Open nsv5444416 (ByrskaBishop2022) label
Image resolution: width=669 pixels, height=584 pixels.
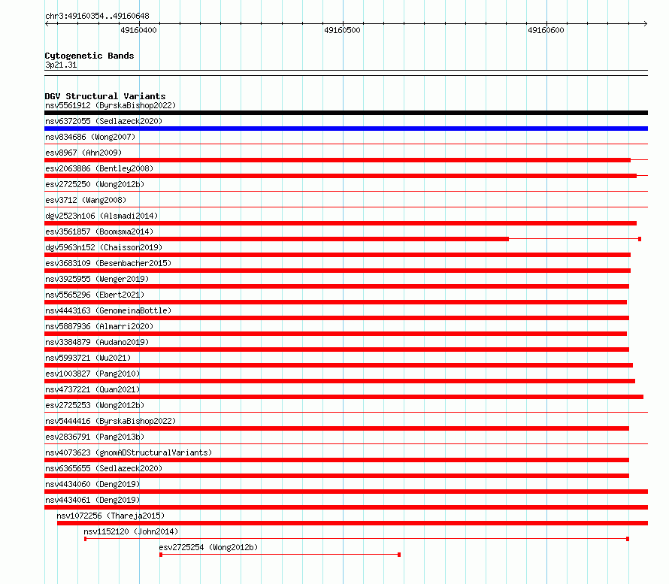pos(110,421)
